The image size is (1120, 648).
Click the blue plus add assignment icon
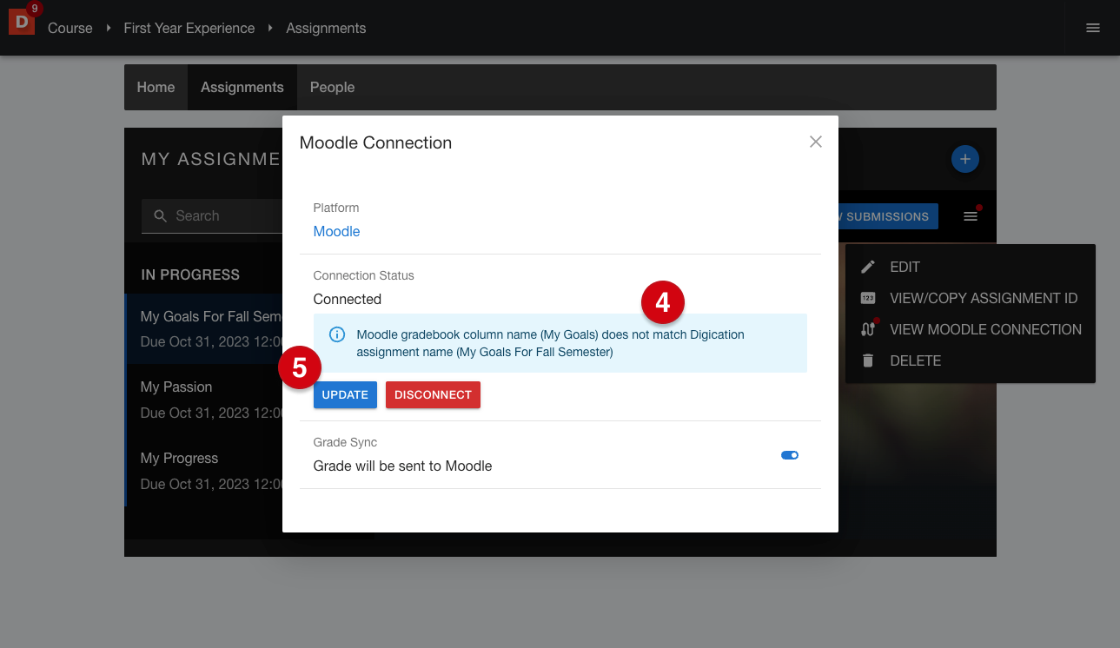click(x=965, y=159)
